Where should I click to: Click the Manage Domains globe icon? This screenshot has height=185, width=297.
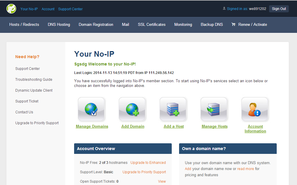(91, 109)
